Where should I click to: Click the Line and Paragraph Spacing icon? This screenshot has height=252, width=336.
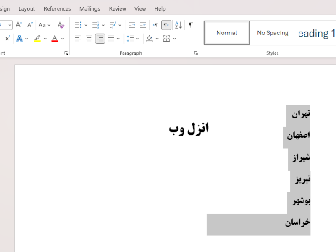(130, 39)
